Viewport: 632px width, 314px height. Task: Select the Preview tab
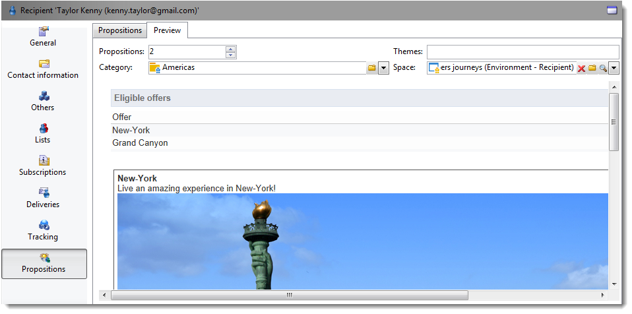tap(168, 30)
